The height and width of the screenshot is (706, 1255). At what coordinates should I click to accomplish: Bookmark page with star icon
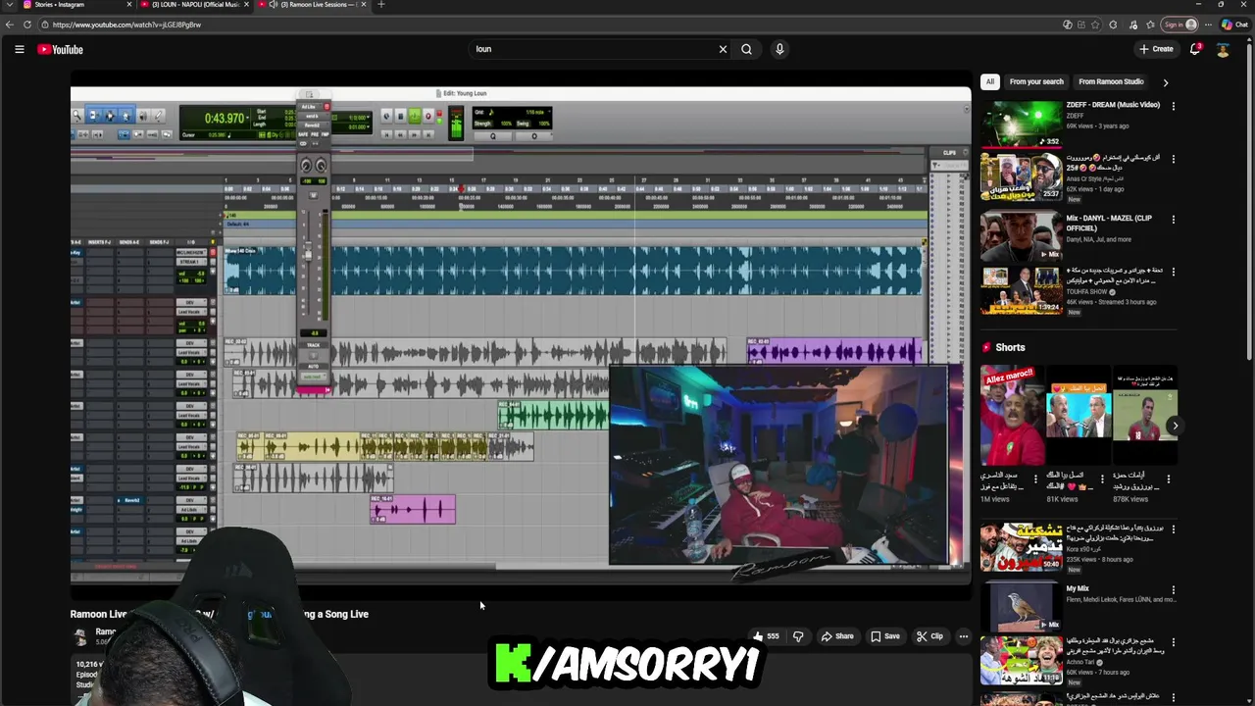(1096, 25)
